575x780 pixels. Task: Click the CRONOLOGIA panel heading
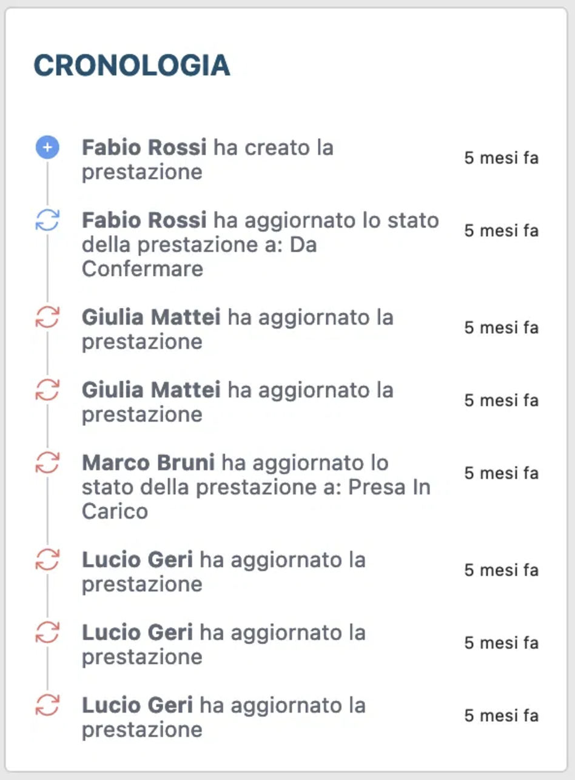click(x=132, y=66)
